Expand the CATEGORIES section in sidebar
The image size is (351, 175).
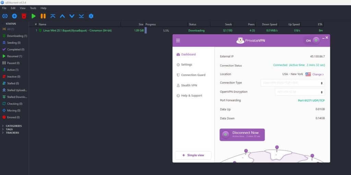13,126
